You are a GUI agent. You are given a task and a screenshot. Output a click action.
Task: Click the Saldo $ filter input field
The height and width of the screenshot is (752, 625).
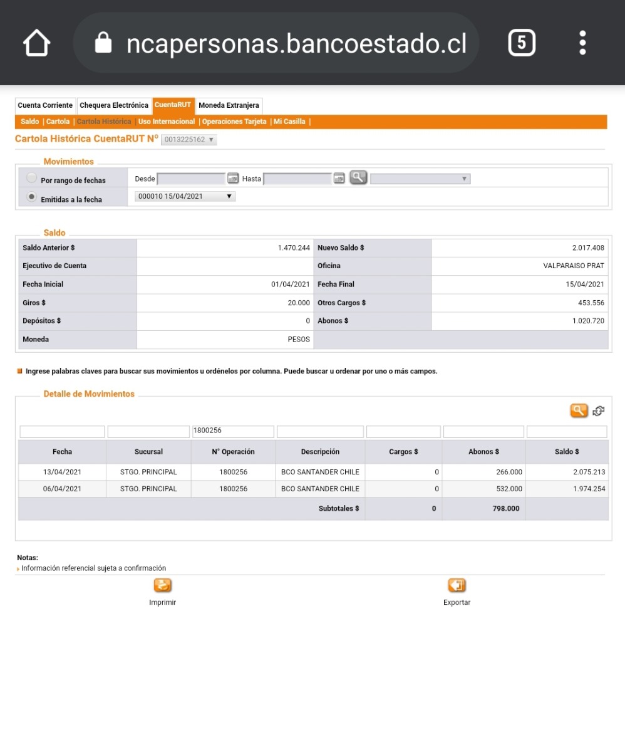pos(567,432)
